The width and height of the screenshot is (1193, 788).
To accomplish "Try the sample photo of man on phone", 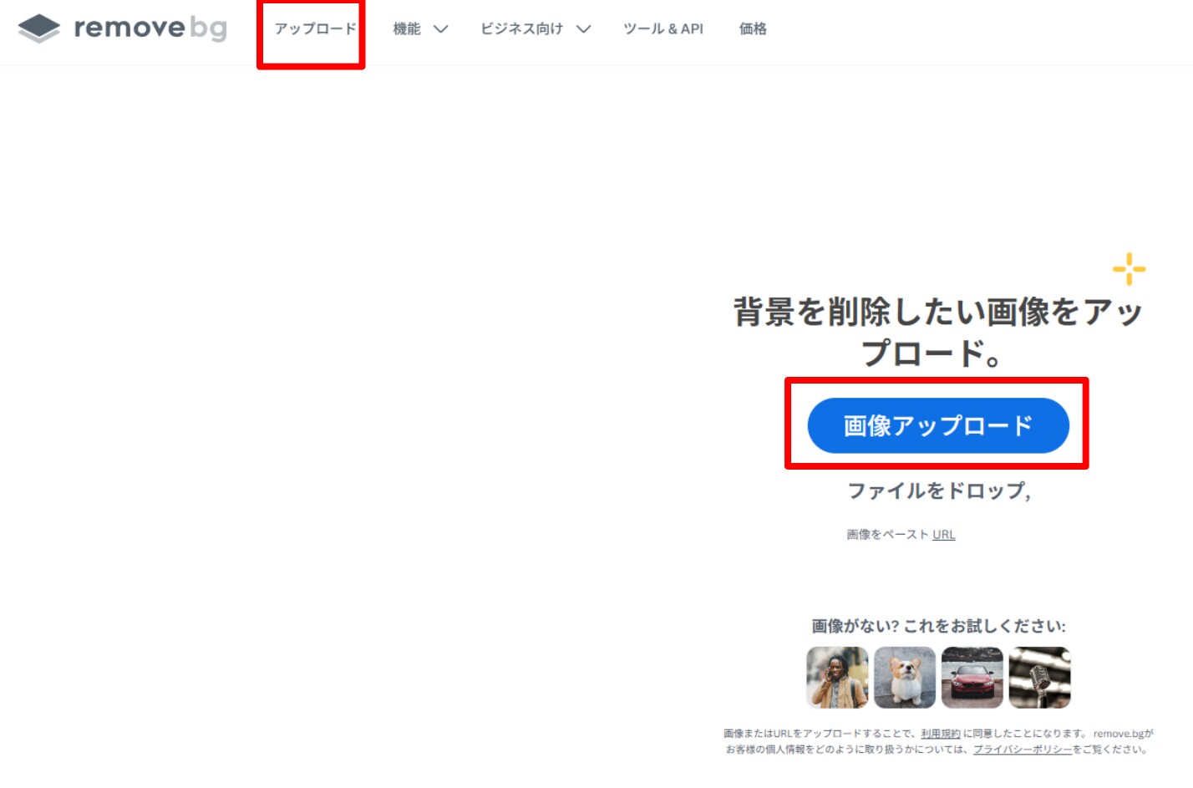I will pyautogui.click(x=837, y=678).
